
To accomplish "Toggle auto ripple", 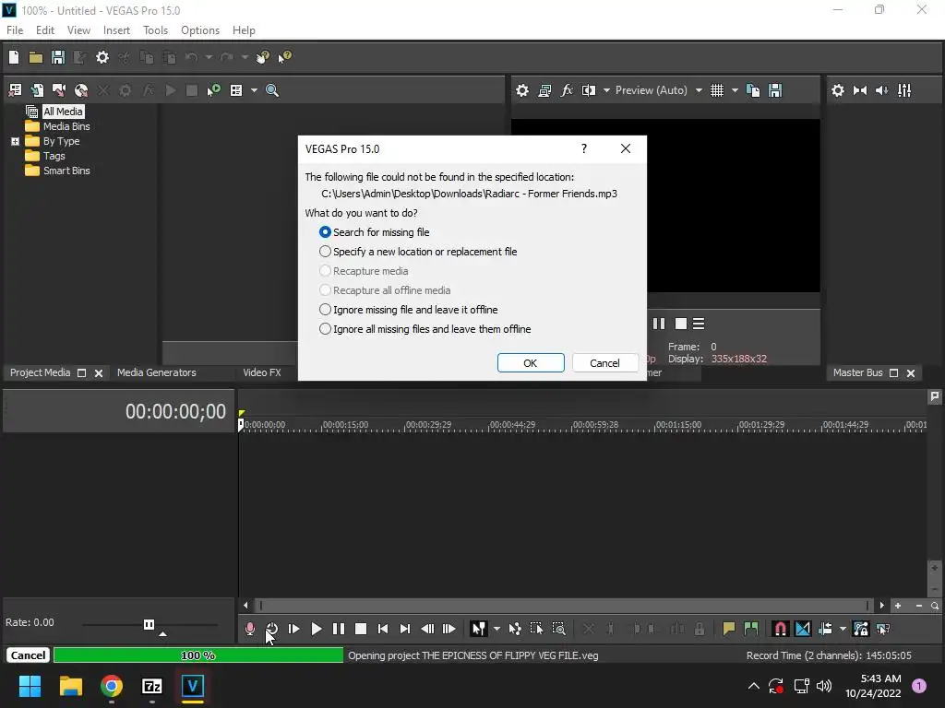I will tap(825, 629).
